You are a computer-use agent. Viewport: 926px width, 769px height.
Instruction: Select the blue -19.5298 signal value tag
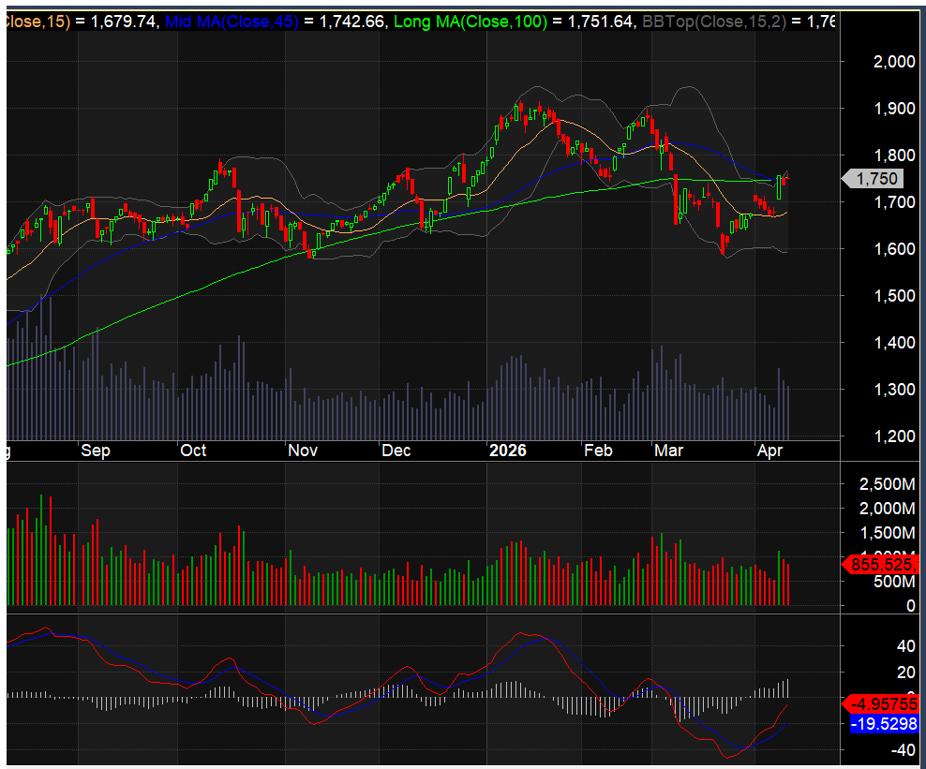click(x=882, y=724)
